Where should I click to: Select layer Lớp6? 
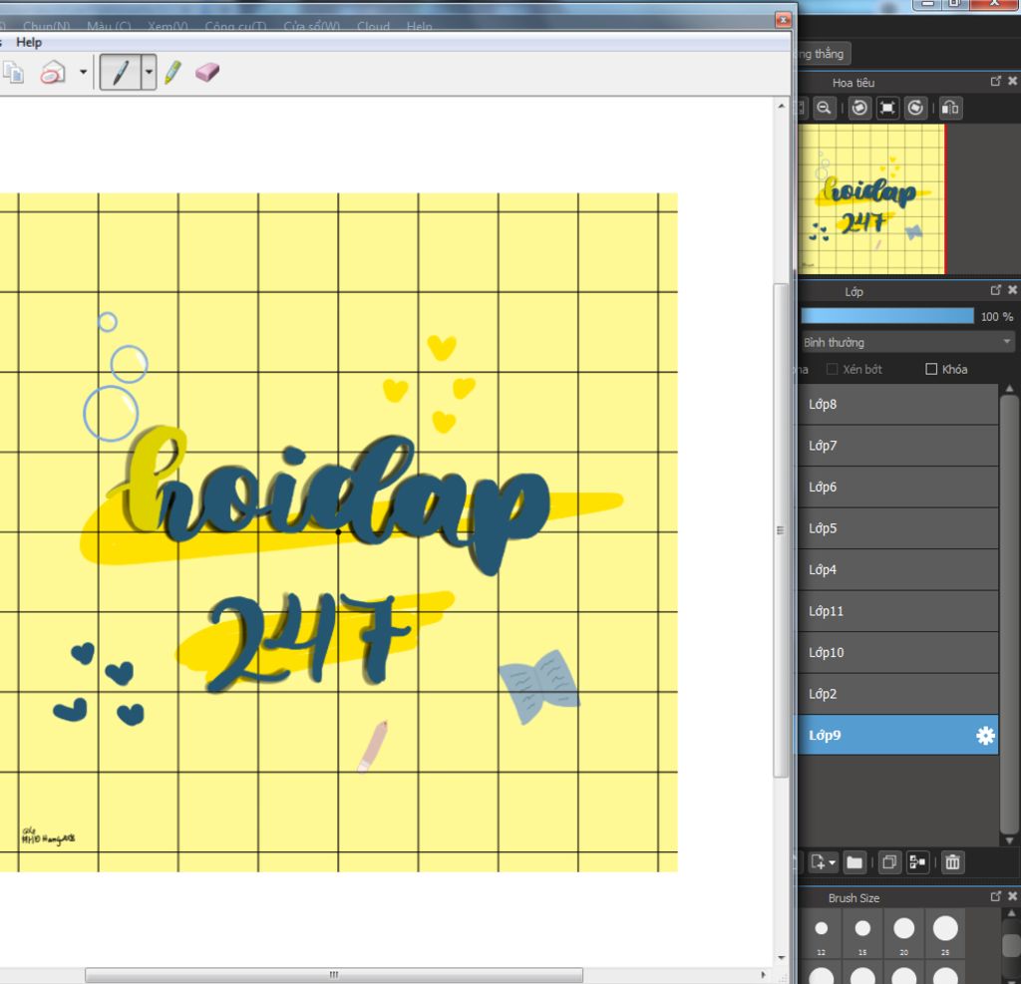pos(897,488)
